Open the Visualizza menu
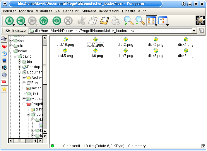This screenshot has width=207, height=151. 44,11
